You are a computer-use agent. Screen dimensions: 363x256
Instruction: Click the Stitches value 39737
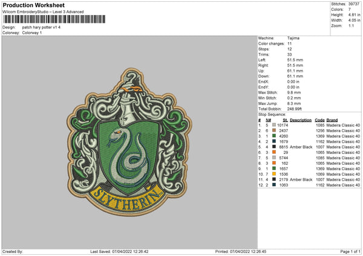pos(354,4)
